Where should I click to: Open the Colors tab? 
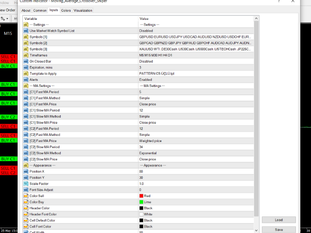click(x=66, y=11)
